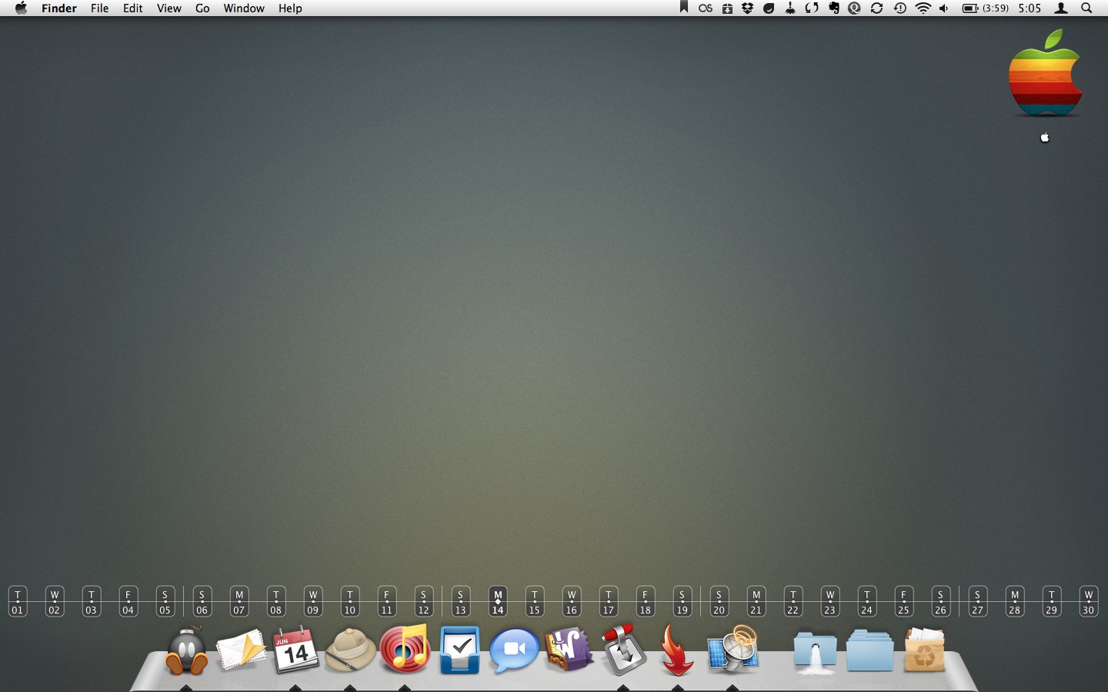The width and height of the screenshot is (1108, 692).
Task: Open the Last.fm menu bar icon
Action: point(706,8)
